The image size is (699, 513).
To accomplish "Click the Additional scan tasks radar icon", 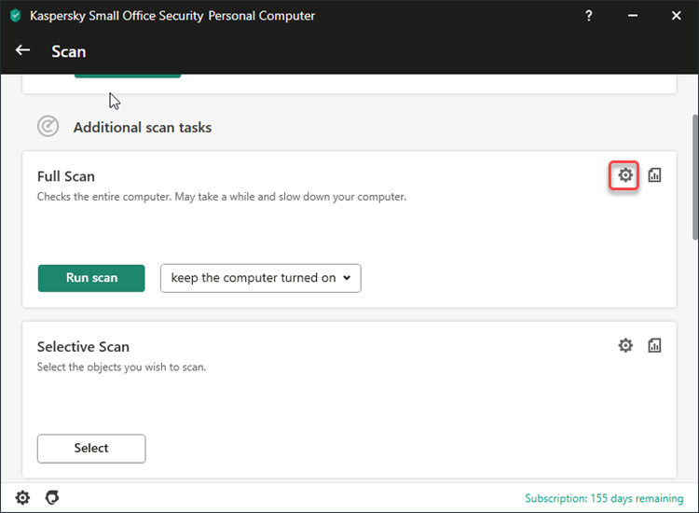I will pos(48,126).
